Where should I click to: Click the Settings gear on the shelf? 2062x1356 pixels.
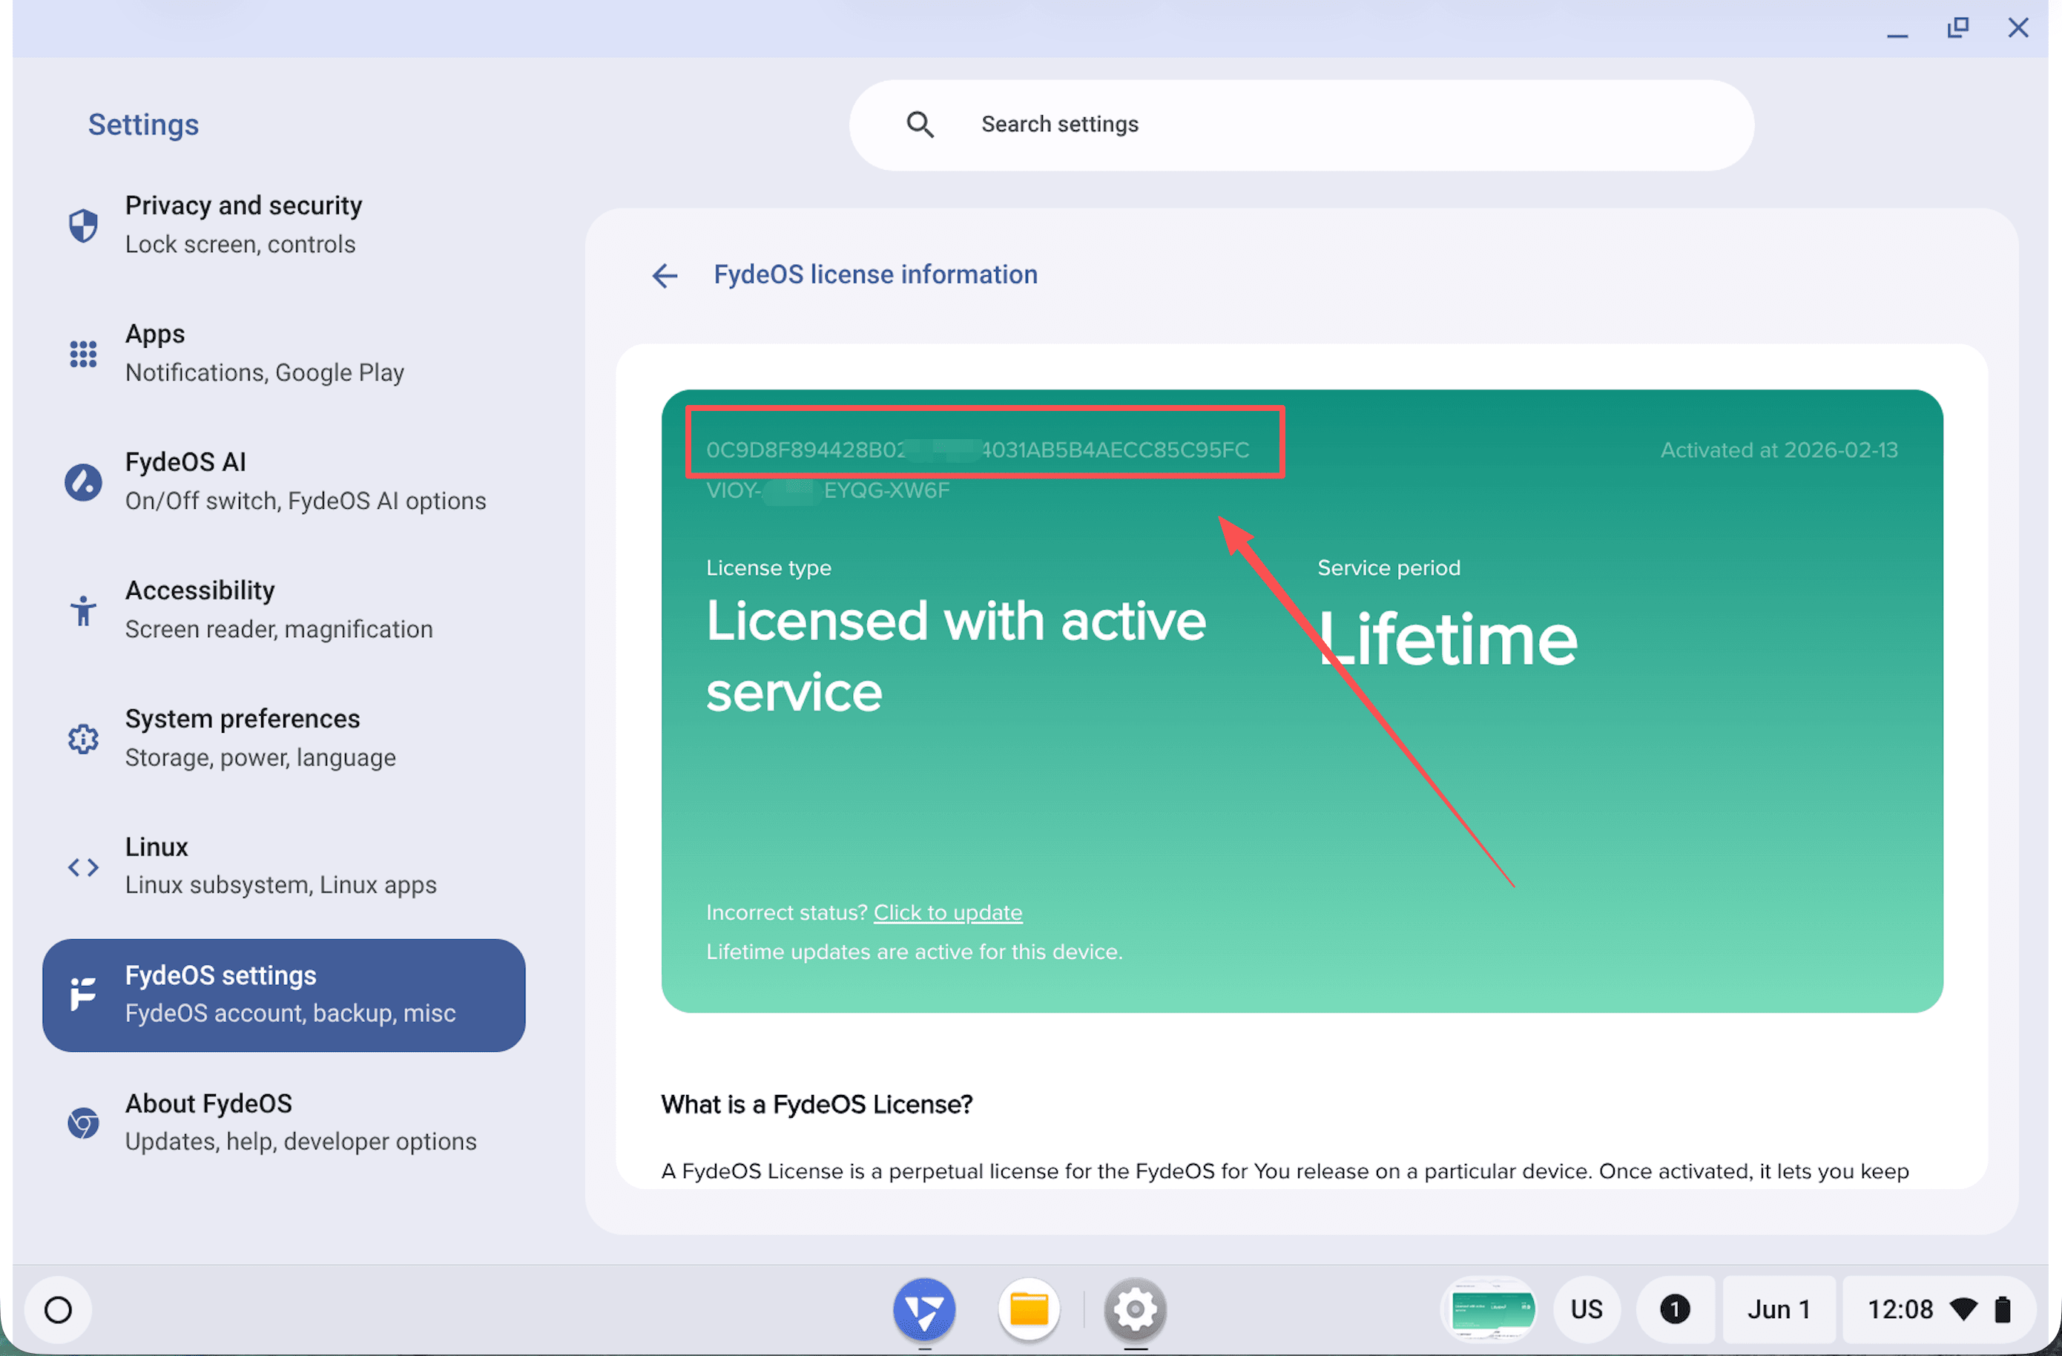[1135, 1309]
